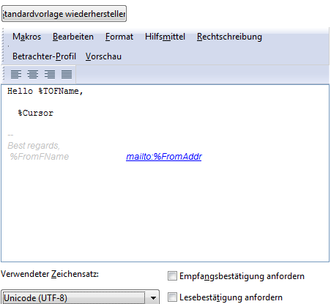This screenshot has width=331, height=304.
Task: Open the Rechtschreibung menu
Action: [x=229, y=37]
